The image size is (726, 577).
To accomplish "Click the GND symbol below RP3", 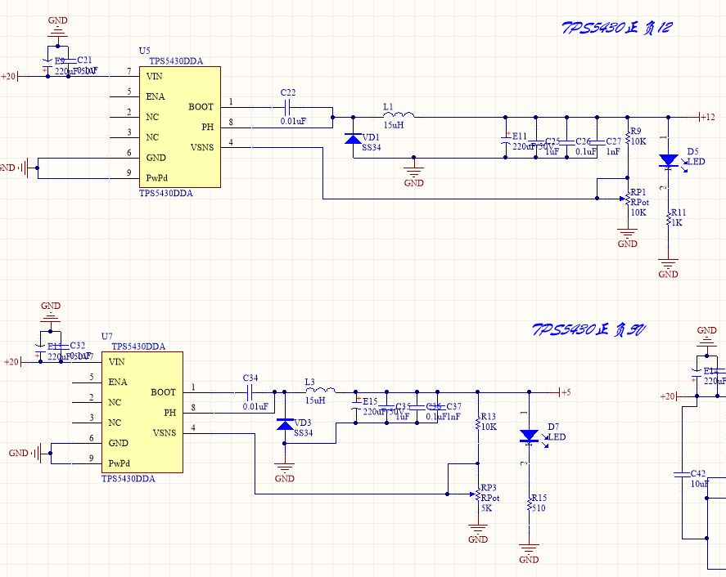I will (478, 533).
